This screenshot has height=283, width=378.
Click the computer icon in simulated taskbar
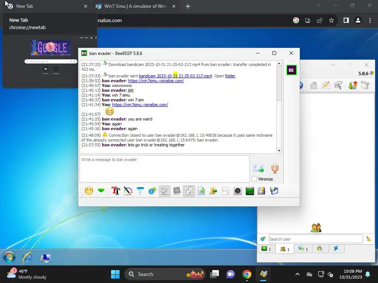tap(45, 258)
